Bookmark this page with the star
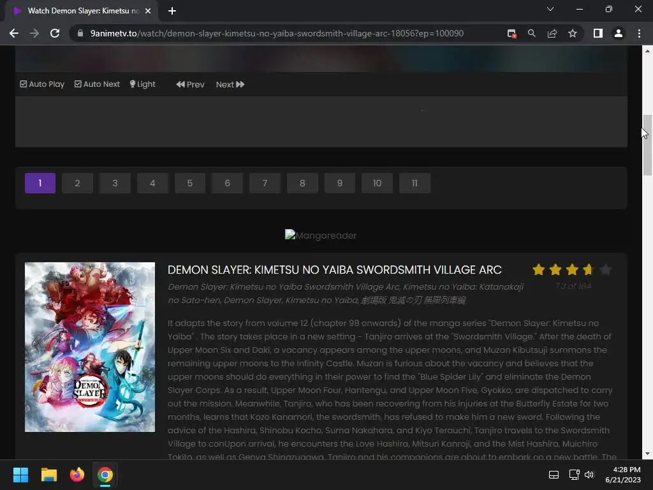 [x=573, y=33]
